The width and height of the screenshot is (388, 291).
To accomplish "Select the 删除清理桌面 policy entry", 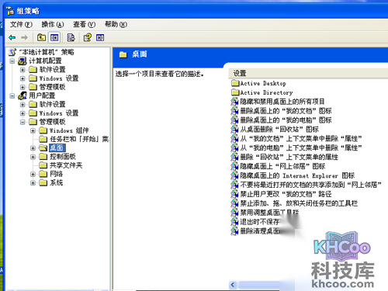I will (260, 230).
